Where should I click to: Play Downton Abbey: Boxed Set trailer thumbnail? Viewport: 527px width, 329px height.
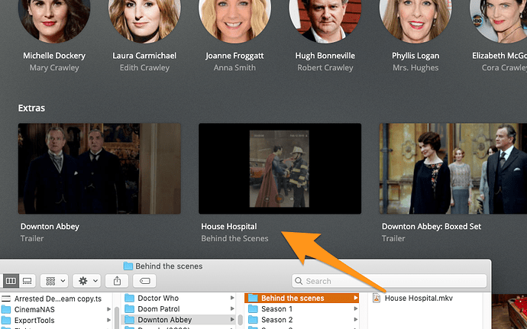tap(454, 169)
